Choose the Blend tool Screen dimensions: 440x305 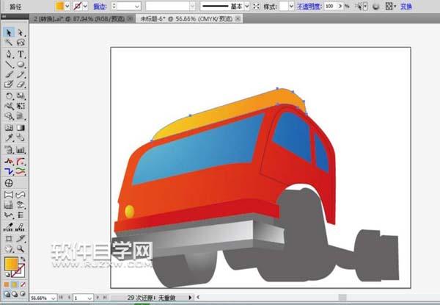(21, 137)
